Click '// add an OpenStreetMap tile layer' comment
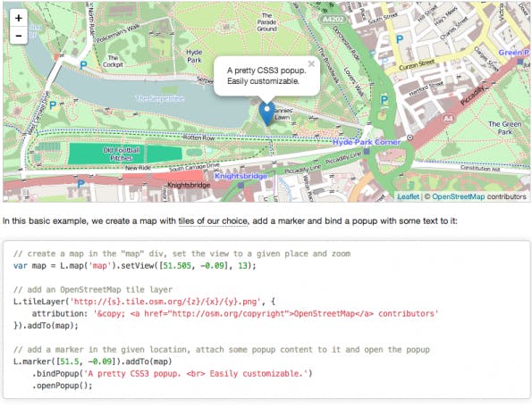 [93, 289]
